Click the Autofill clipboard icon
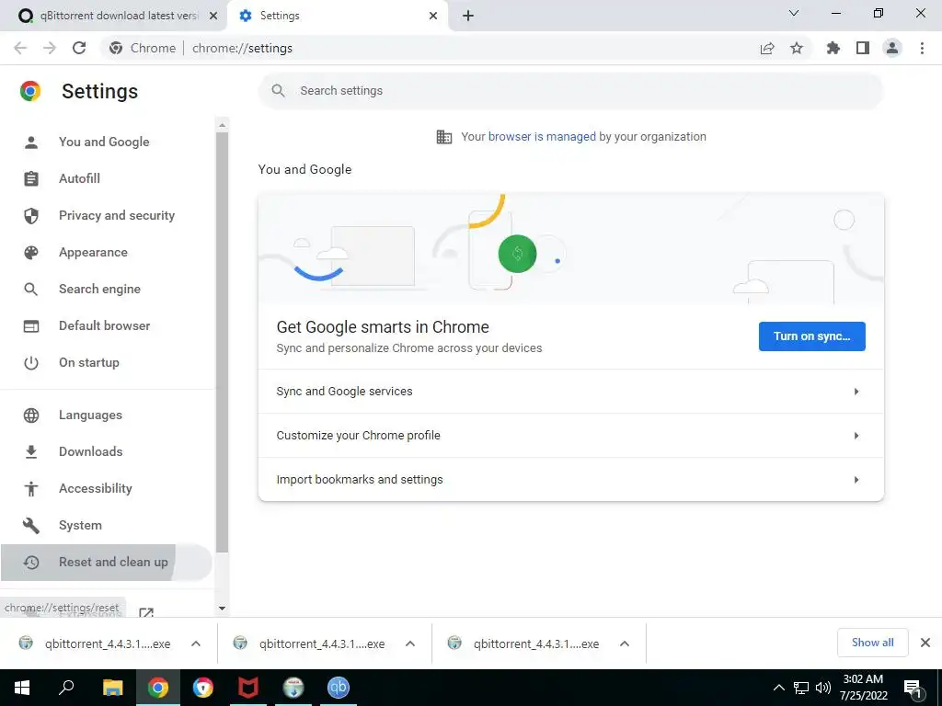The width and height of the screenshot is (942, 706). pos(31,179)
